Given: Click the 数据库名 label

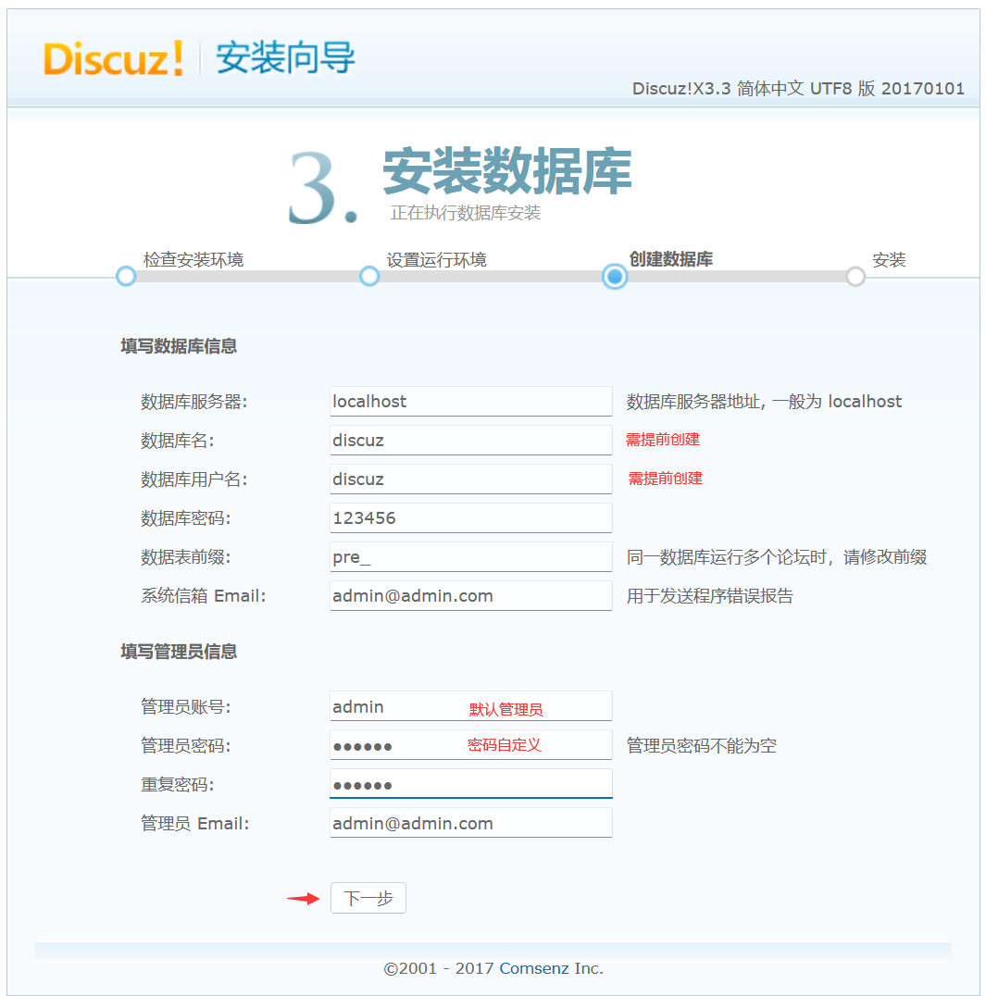Looking at the screenshot, I should click(177, 441).
